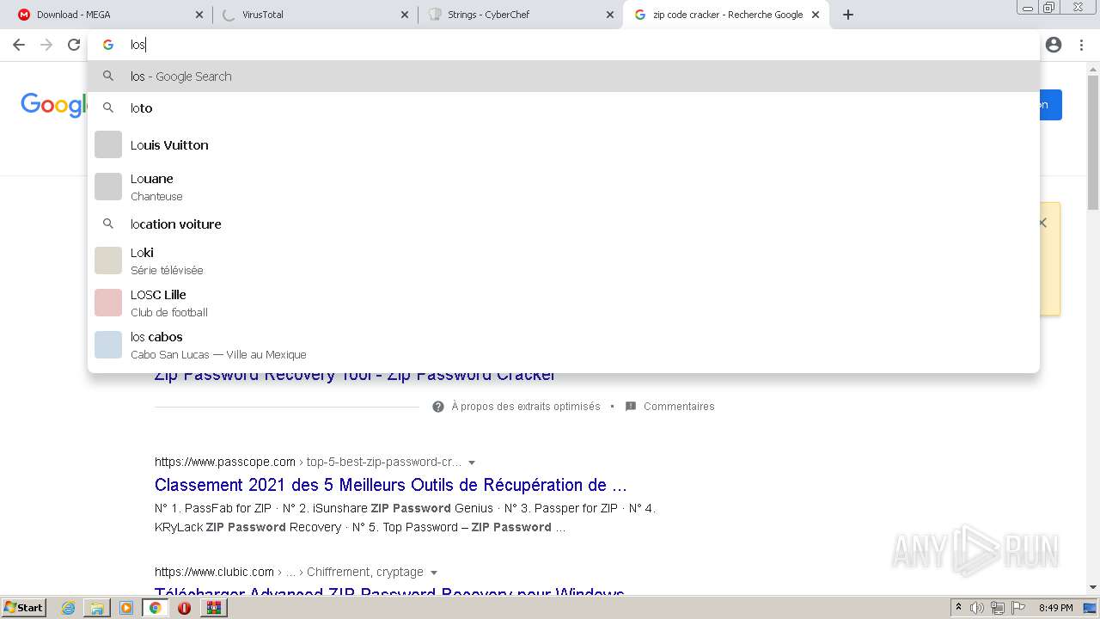Open the Chrome user profile icon

coord(1054,45)
